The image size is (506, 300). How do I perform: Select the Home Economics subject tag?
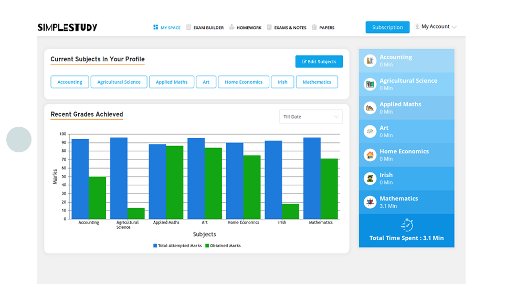click(244, 82)
